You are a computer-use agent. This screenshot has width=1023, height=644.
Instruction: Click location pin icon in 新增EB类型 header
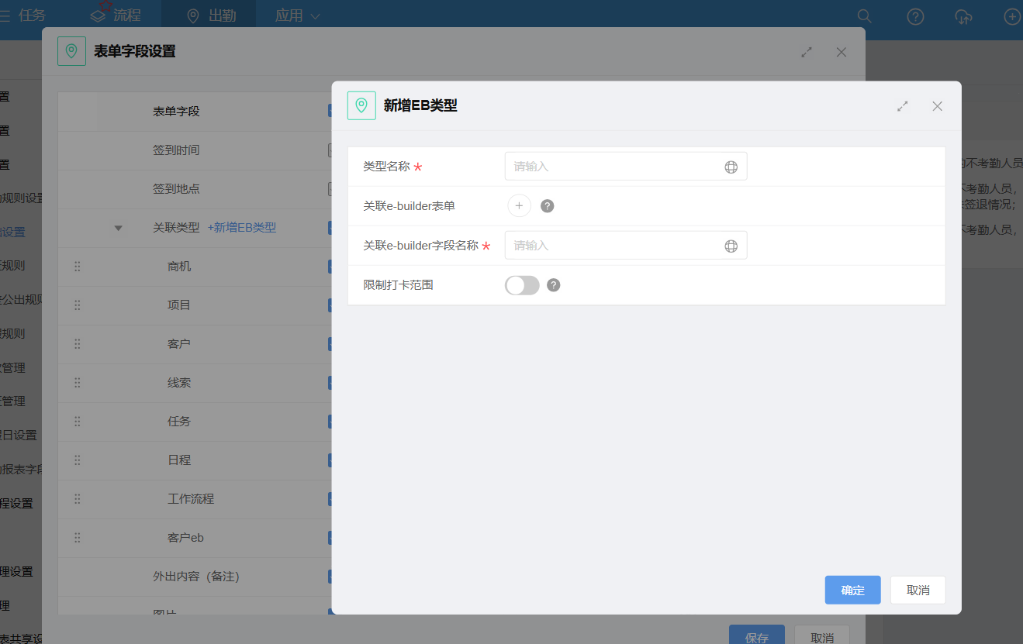coord(361,105)
